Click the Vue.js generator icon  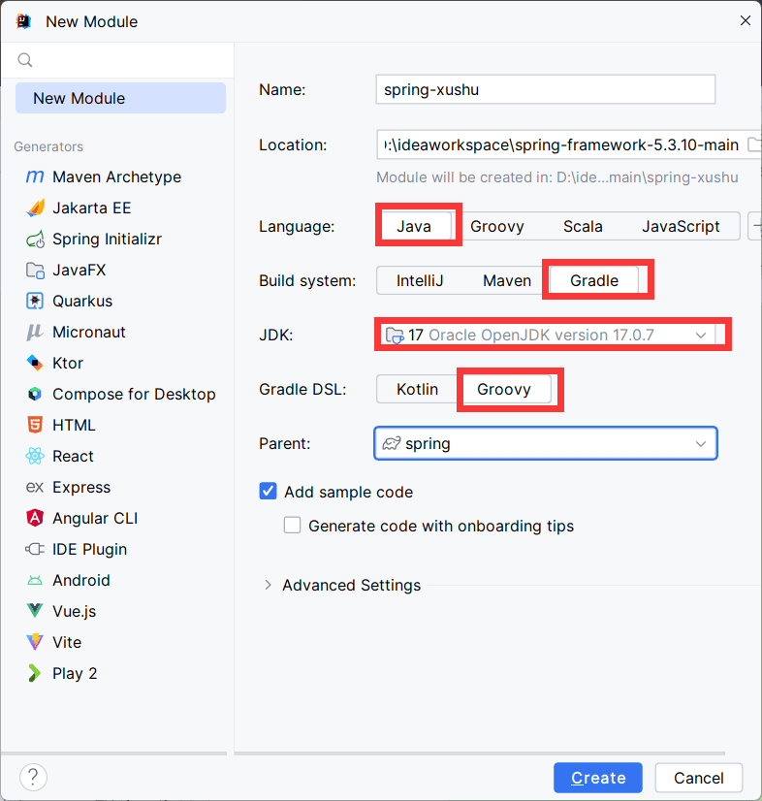[x=35, y=611]
